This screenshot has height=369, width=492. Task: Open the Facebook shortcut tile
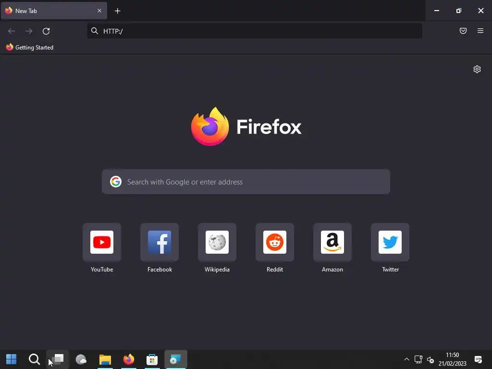click(160, 242)
